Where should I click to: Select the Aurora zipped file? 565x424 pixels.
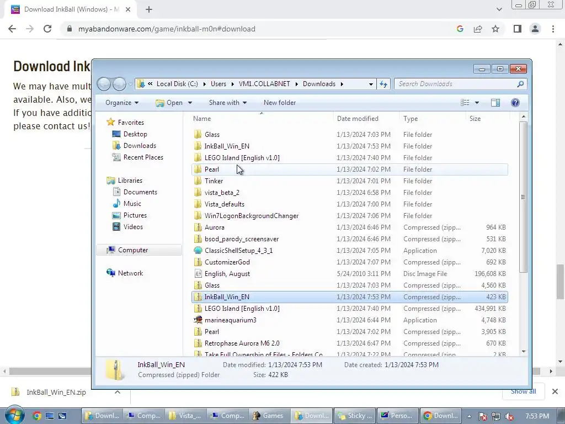tap(349, 227)
